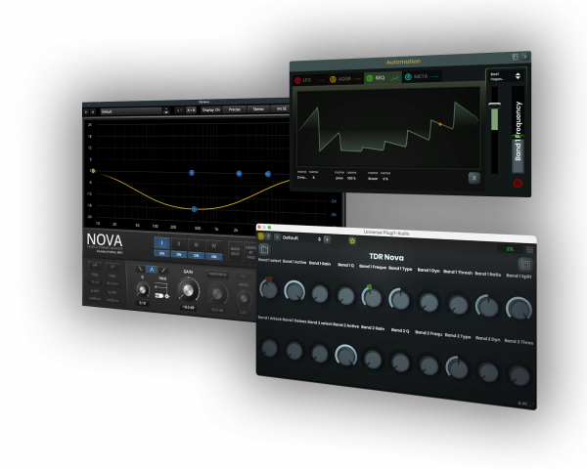Click the orange point on the sequencer curve
Screen dimensions: 587x469
[x=440, y=124]
